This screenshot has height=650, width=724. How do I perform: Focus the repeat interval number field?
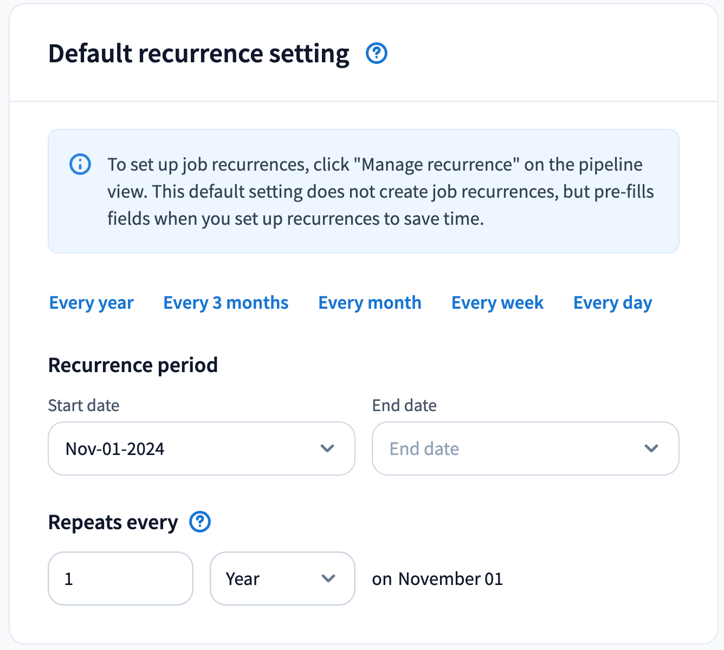tap(120, 578)
